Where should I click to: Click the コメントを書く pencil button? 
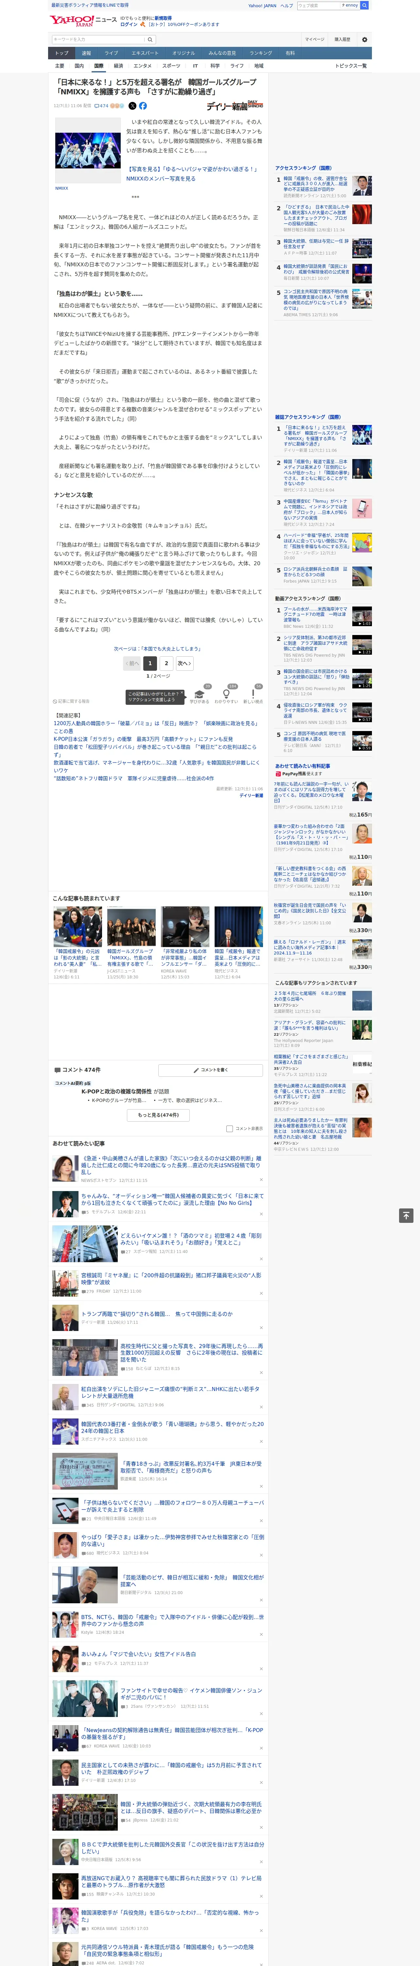[x=210, y=1070]
